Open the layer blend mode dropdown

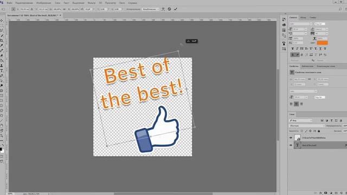[307, 126]
